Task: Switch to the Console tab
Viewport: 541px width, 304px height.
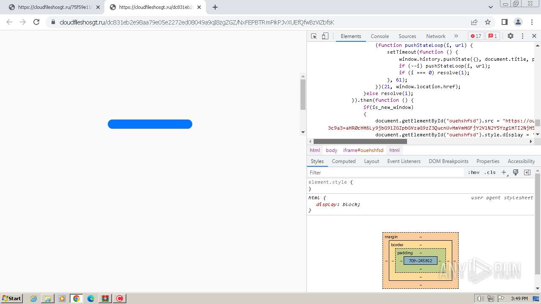Action: pos(380,36)
